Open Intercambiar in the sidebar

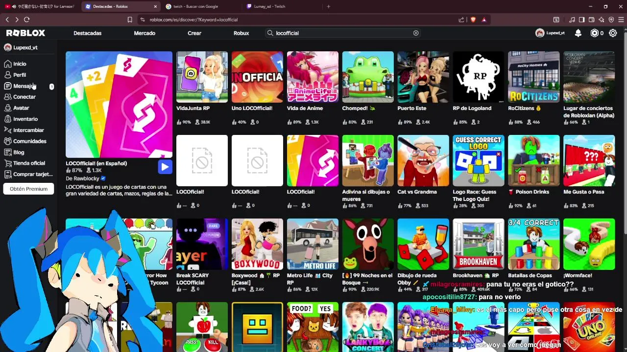[x=28, y=130]
